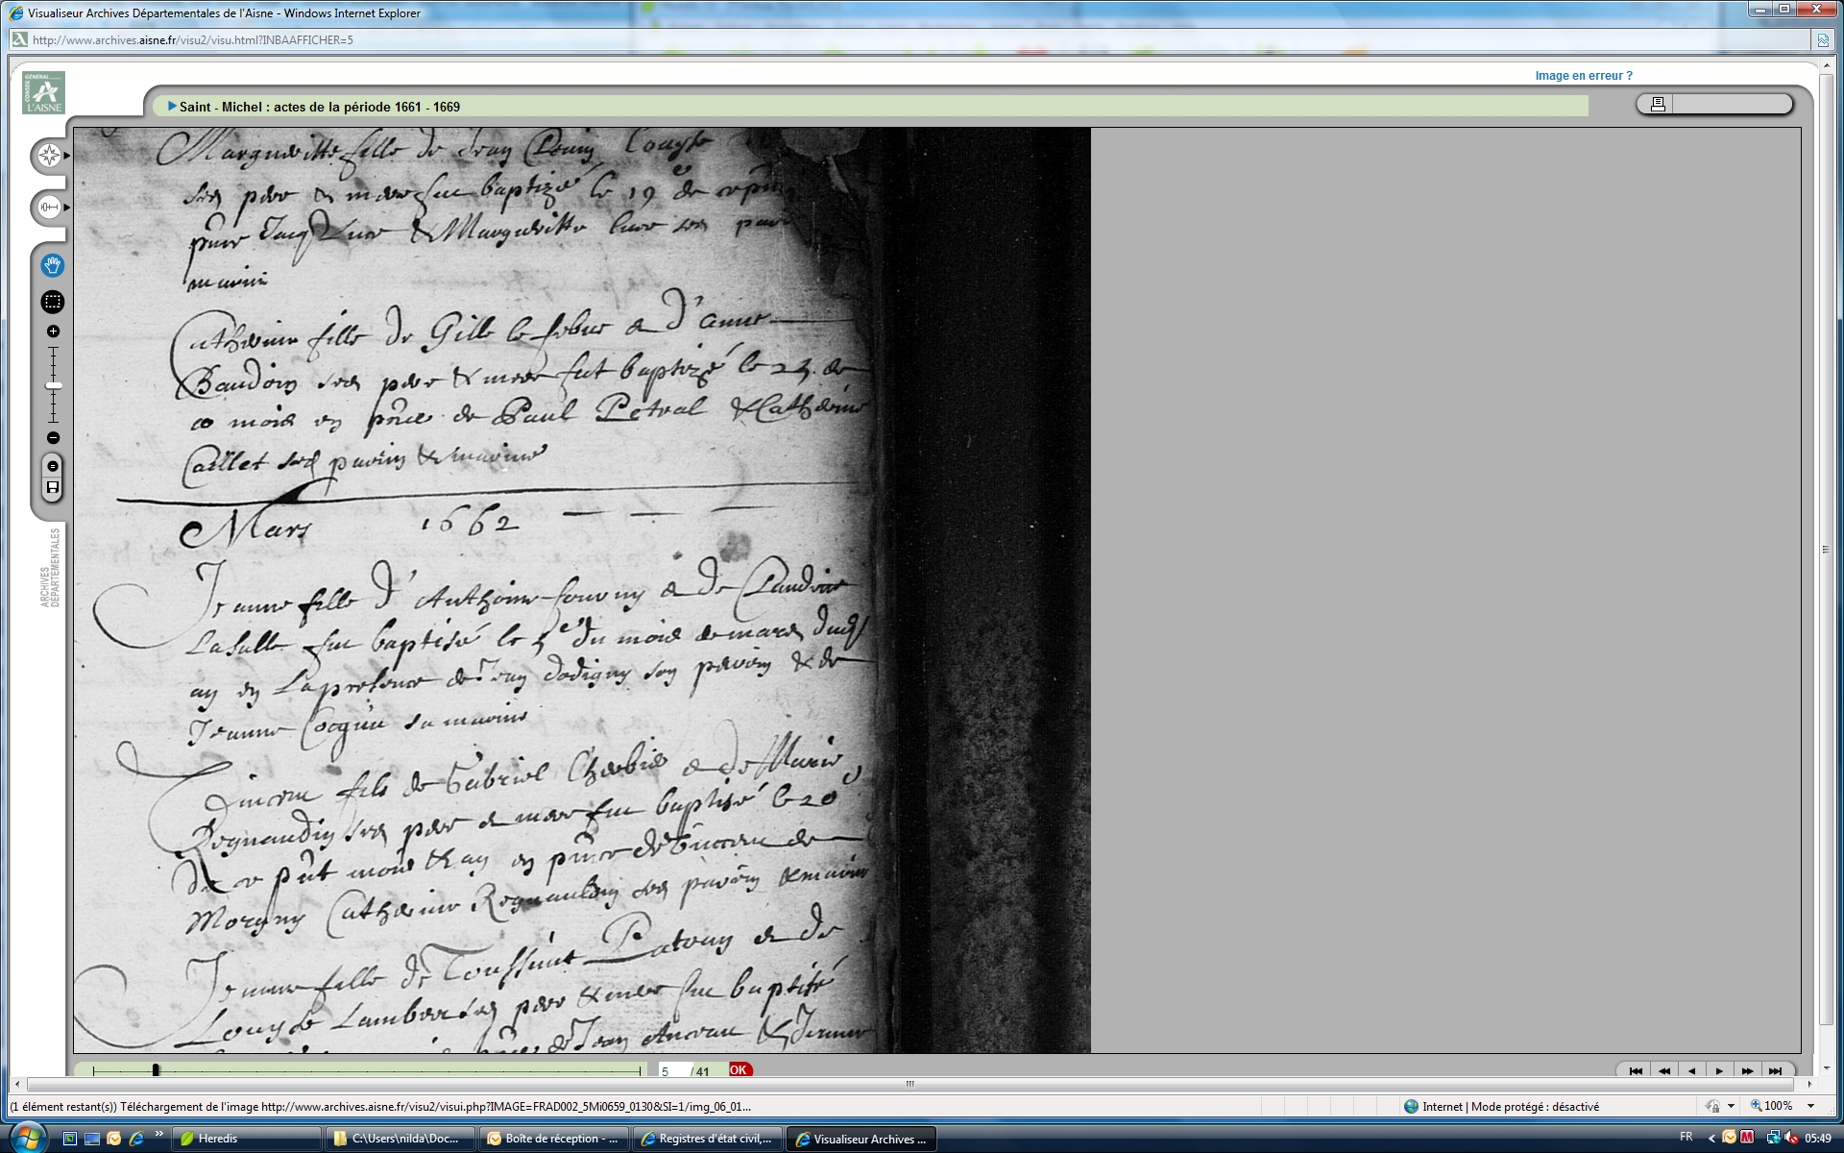Jump to the last page

[1775, 1070]
